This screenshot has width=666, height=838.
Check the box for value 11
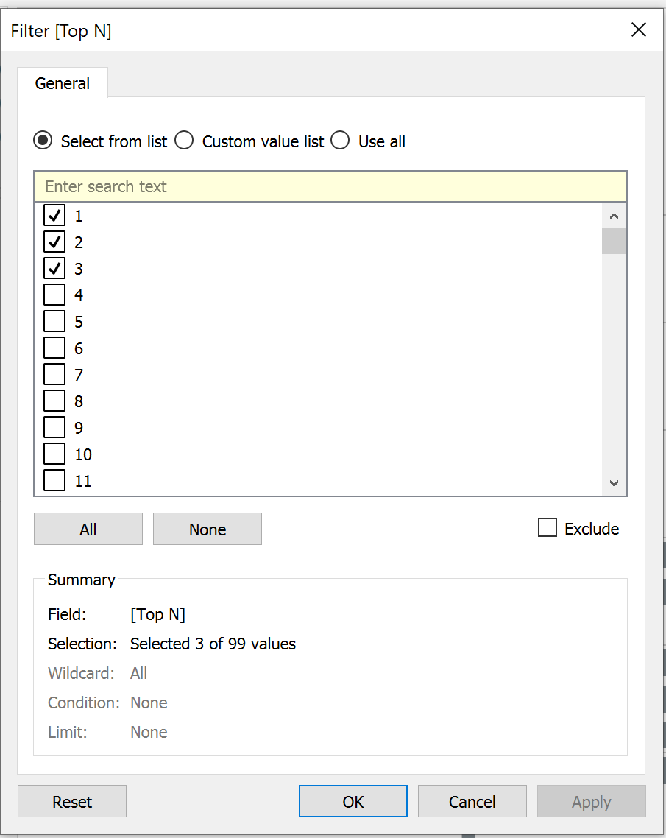pos(54,481)
